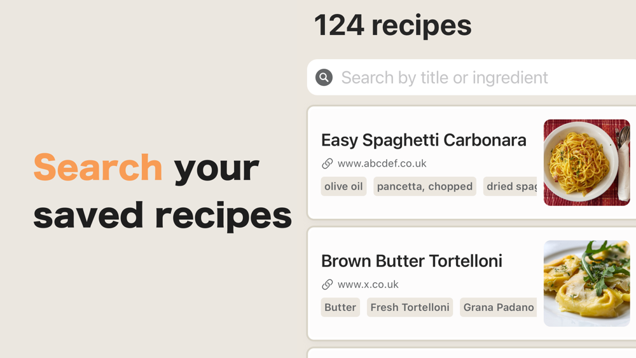This screenshot has height=358, width=636.
Task: Select the 'olive oil' ingredient tag
Action: point(343,186)
